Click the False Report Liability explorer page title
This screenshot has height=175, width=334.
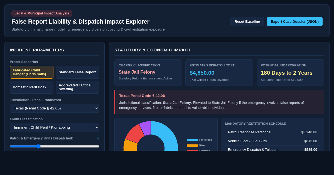click(80, 22)
